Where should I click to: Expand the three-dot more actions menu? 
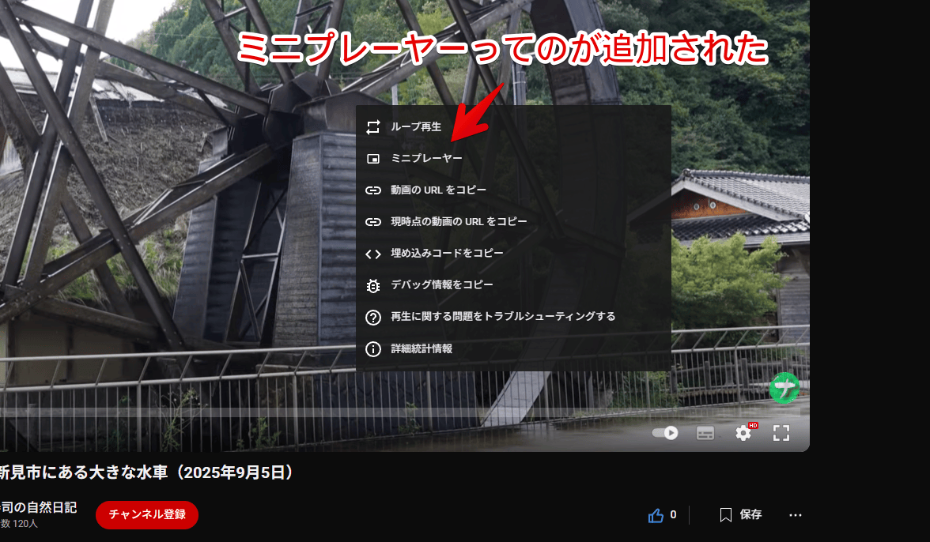(796, 515)
